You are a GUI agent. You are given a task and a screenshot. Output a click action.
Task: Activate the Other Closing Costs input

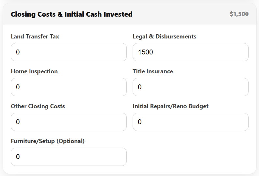pos(68,122)
